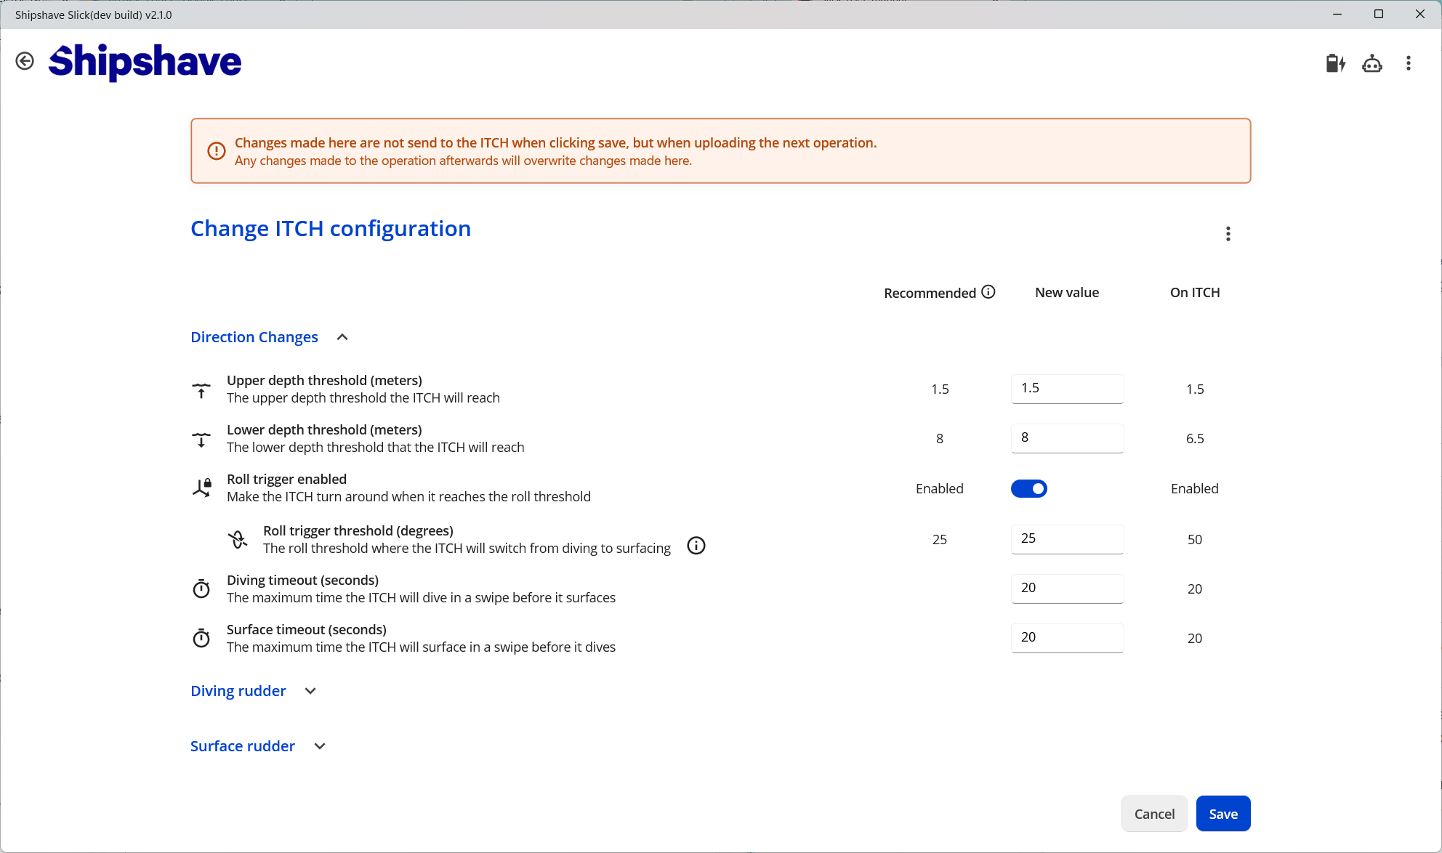Screen dimensions: 1442x853
Task: Click the upper depth threshold icon
Action: (x=201, y=390)
